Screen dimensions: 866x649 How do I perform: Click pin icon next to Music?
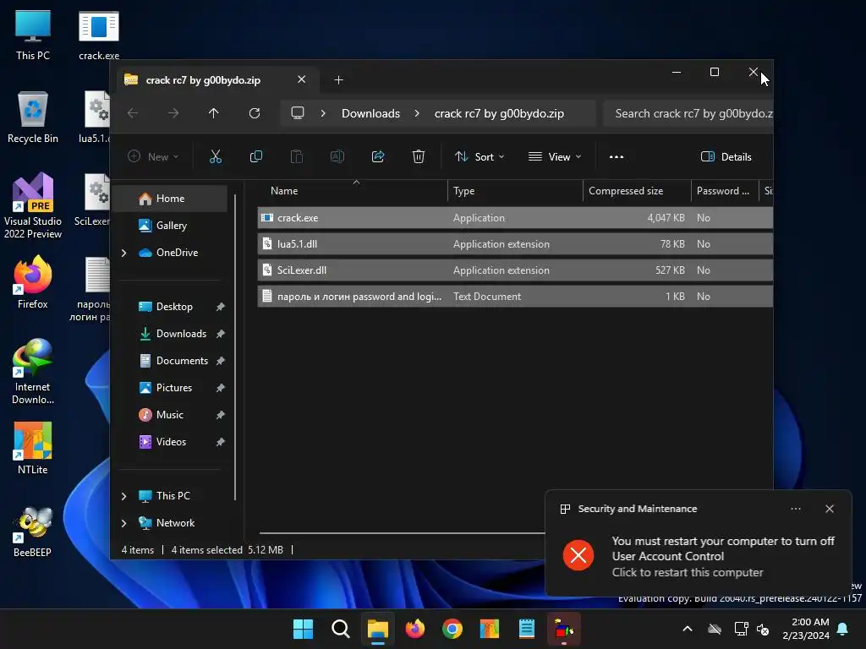point(221,415)
